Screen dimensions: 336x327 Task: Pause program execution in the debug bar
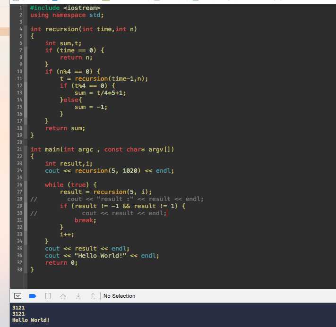48,296
